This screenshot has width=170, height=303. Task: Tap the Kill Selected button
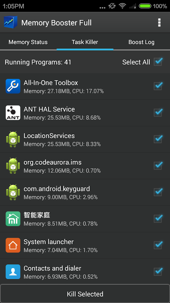tap(85, 294)
